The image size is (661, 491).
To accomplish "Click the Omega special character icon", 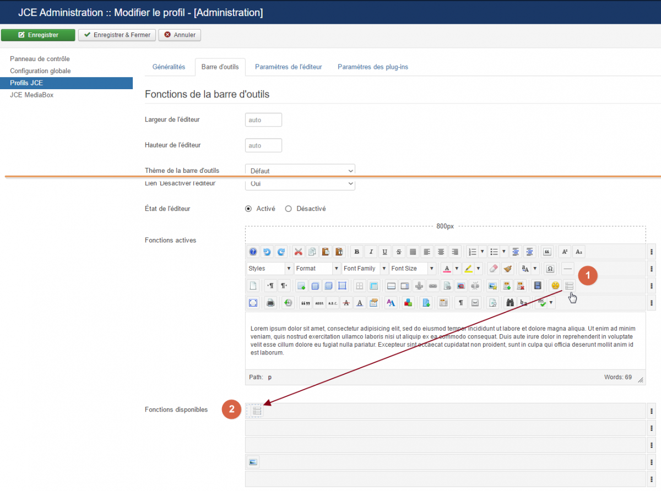I will pyautogui.click(x=550, y=269).
